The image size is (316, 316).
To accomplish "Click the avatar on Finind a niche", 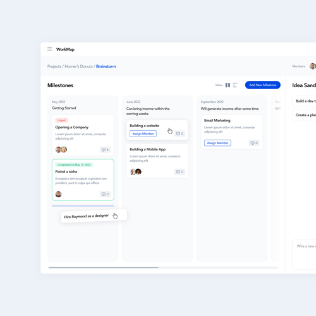I will 58,194.
